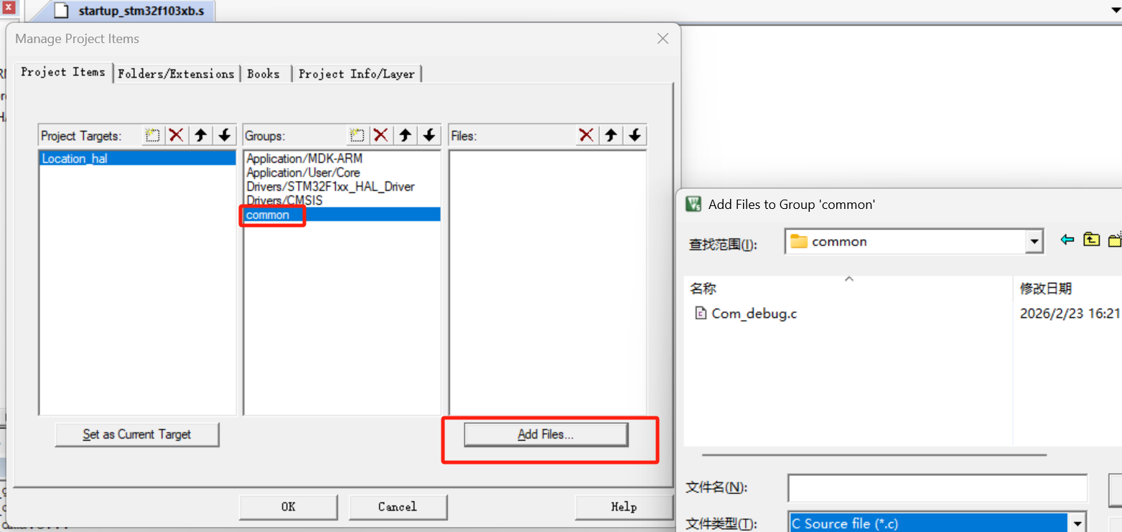Move file up in Files list

tap(611, 135)
